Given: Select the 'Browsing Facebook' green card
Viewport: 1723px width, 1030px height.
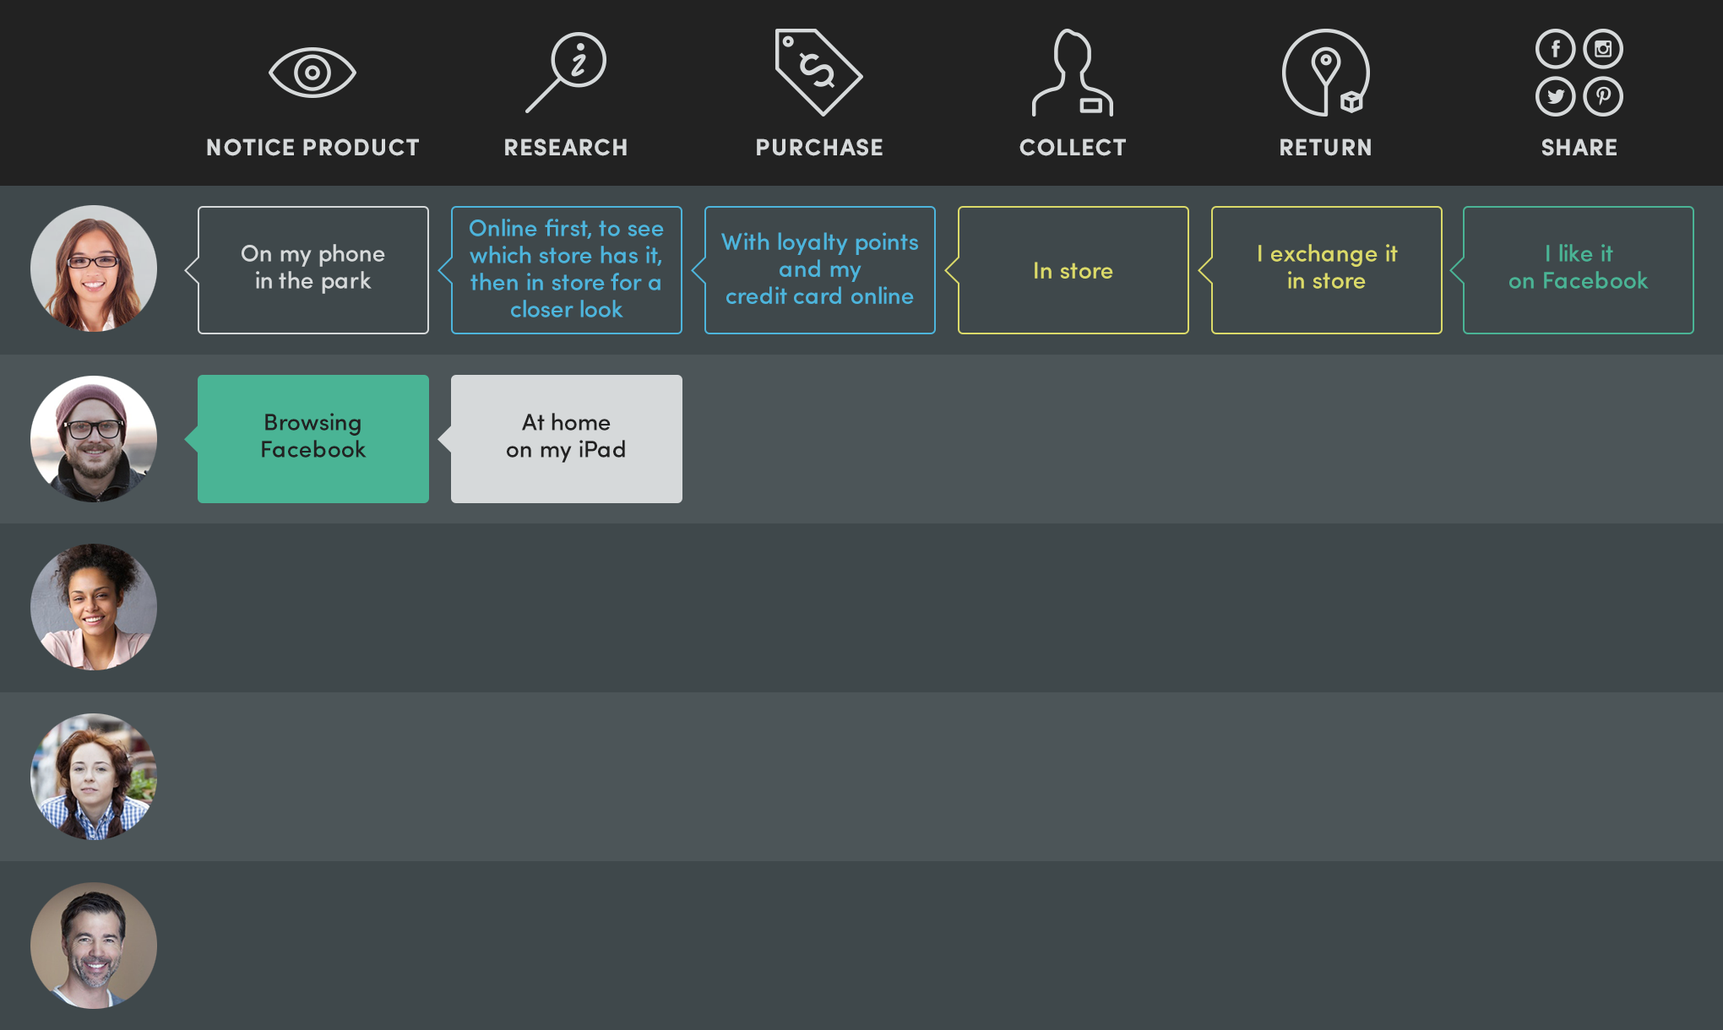Looking at the screenshot, I should click(x=313, y=439).
